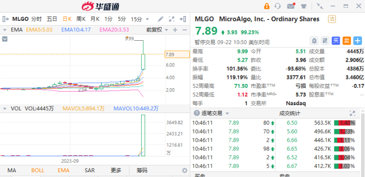Click the 沽 short-sell badge
This screenshot has width=365, height=177.
[x=332, y=19]
